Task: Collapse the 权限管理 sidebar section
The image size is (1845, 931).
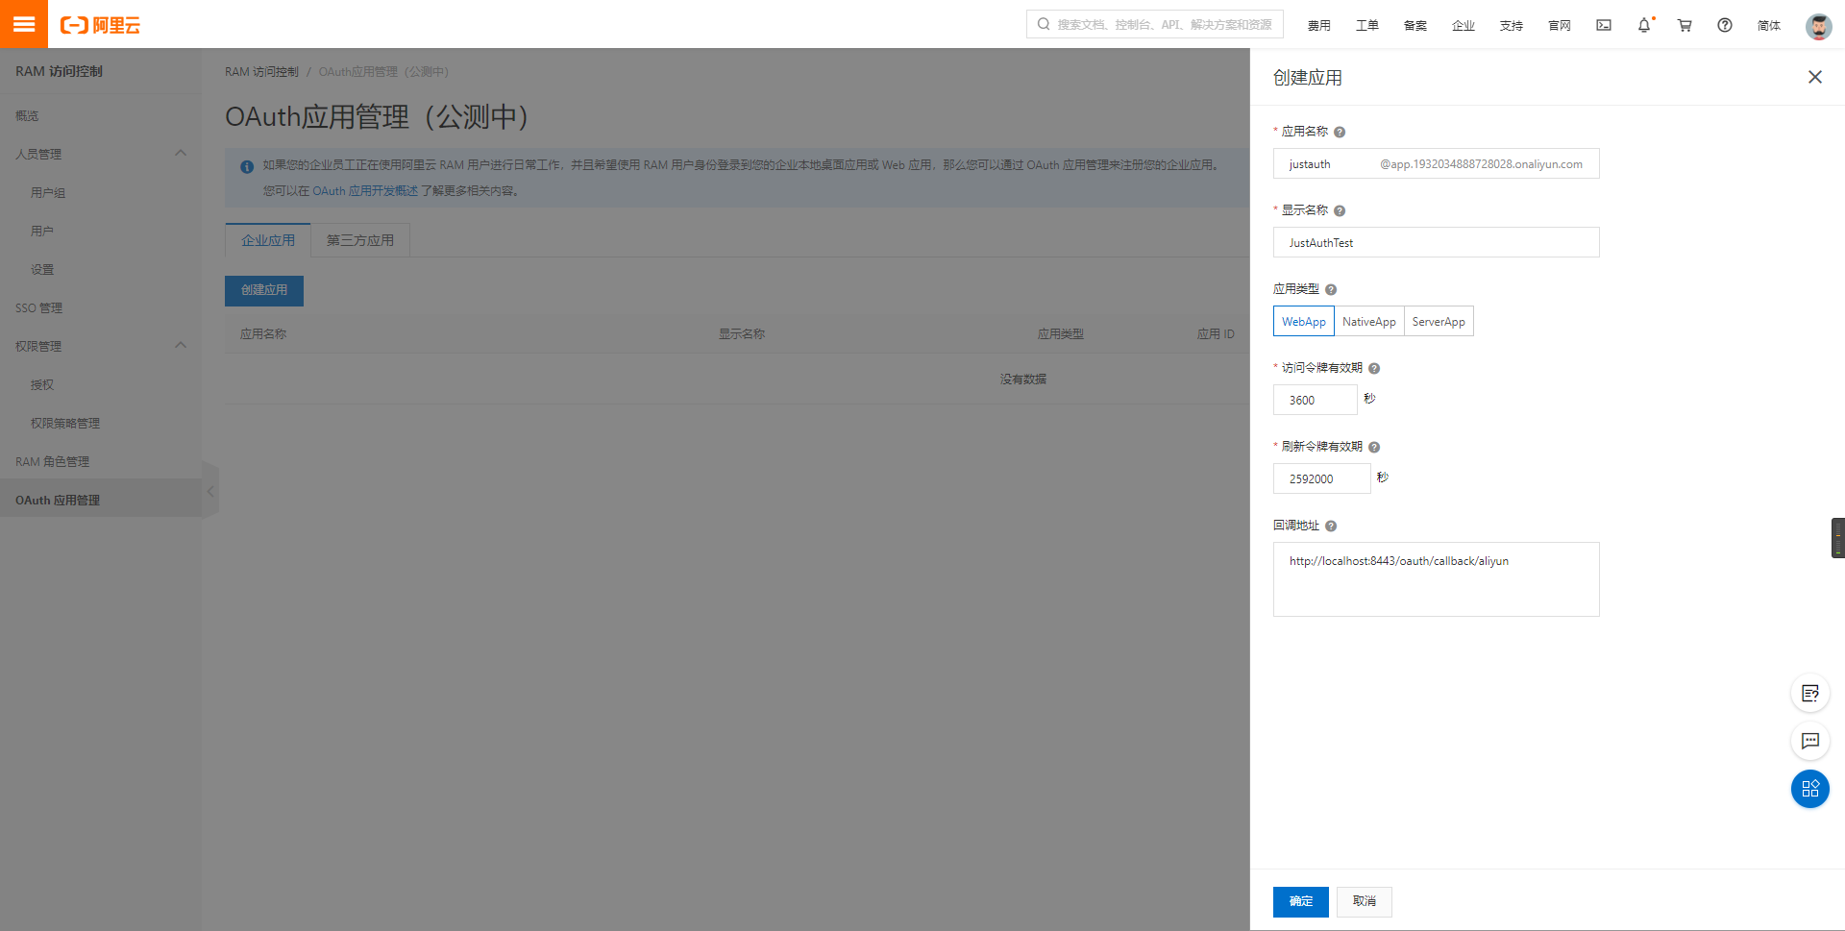Action: coord(181,346)
